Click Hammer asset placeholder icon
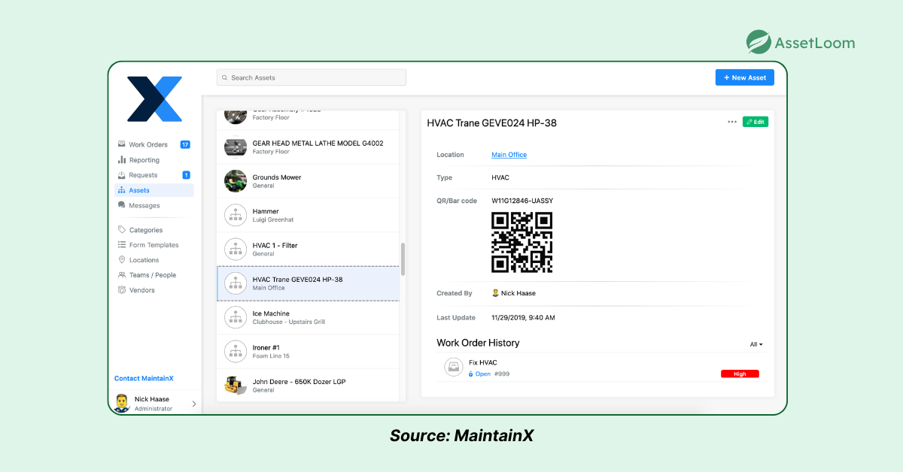The height and width of the screenshot is (472, 903). point(236,215)
